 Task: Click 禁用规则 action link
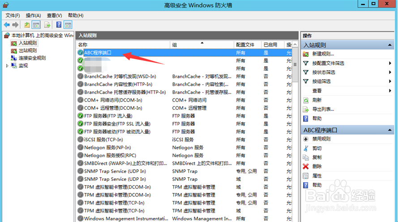click(x=321, y=139)
